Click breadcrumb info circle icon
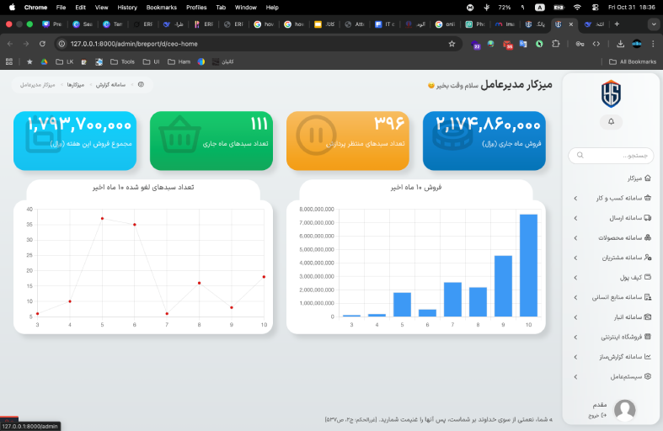Viewport: 663px width, 431px height. pos(141,84)
